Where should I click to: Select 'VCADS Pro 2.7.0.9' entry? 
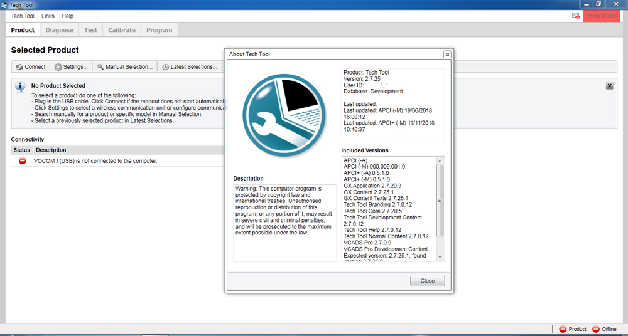[367, 243]
